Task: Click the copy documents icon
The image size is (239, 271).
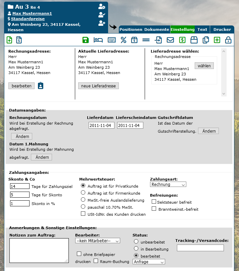Action: tap(206, 40)
